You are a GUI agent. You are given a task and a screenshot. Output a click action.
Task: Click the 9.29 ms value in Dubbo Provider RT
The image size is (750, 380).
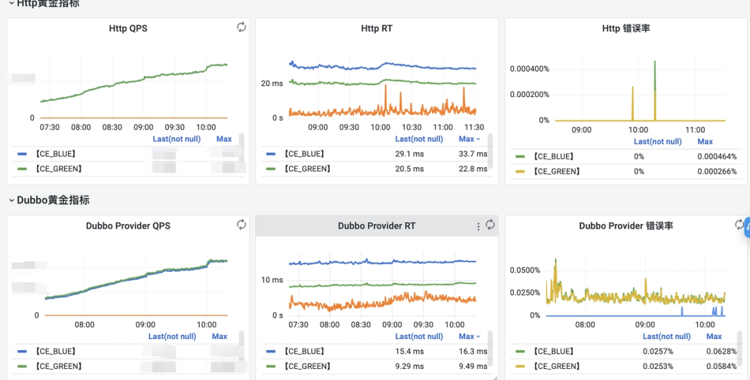pyautogui.click(x=410, y=366)
